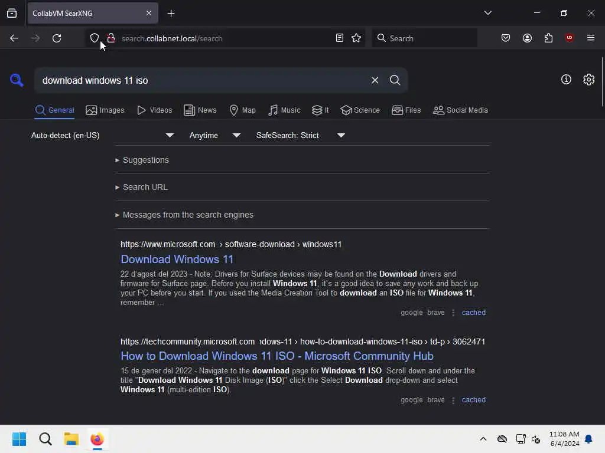Click the techcommunity.microsoft.com URL text
This screenshot has height=453, width=605.
302,342
